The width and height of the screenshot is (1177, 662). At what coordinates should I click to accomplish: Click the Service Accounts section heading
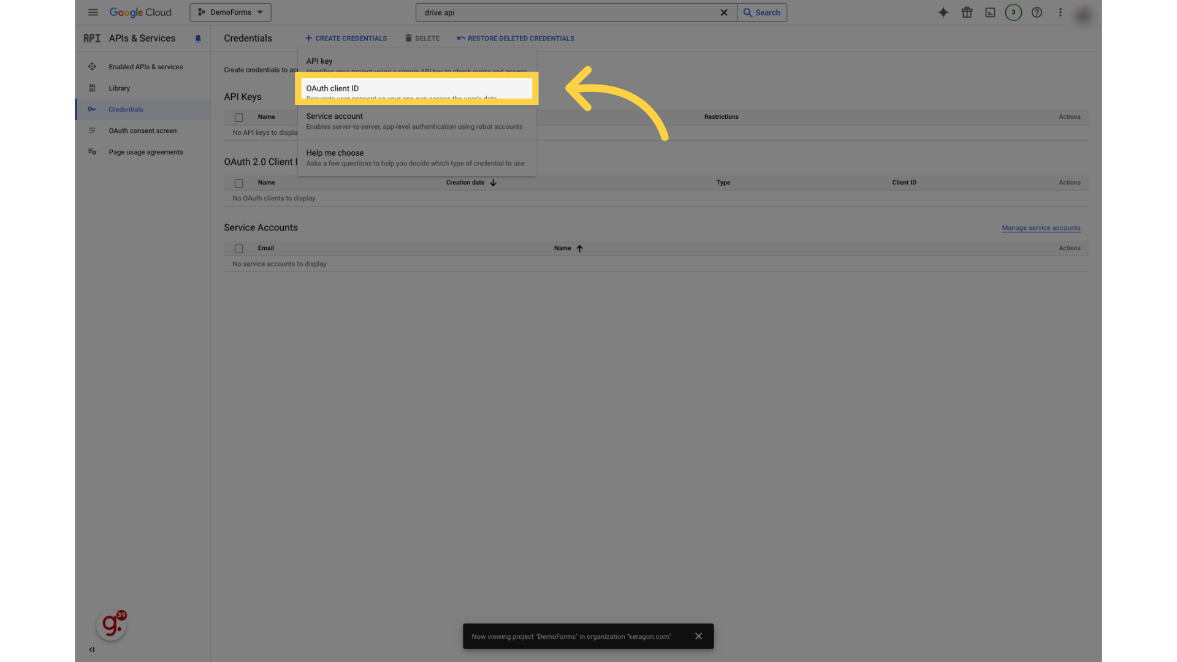[261, 227]
